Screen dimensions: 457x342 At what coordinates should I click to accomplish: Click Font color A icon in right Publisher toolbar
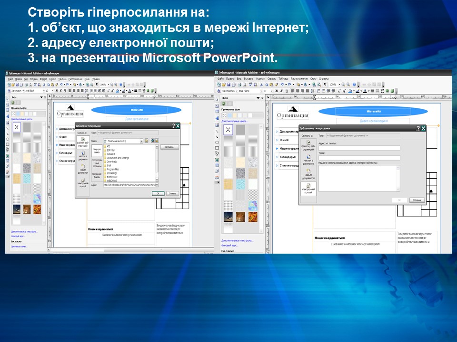(x=365, y=91)
